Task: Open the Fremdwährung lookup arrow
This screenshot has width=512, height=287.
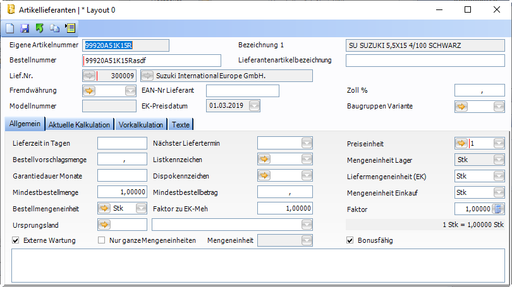Action: click(x=89, y=91)
